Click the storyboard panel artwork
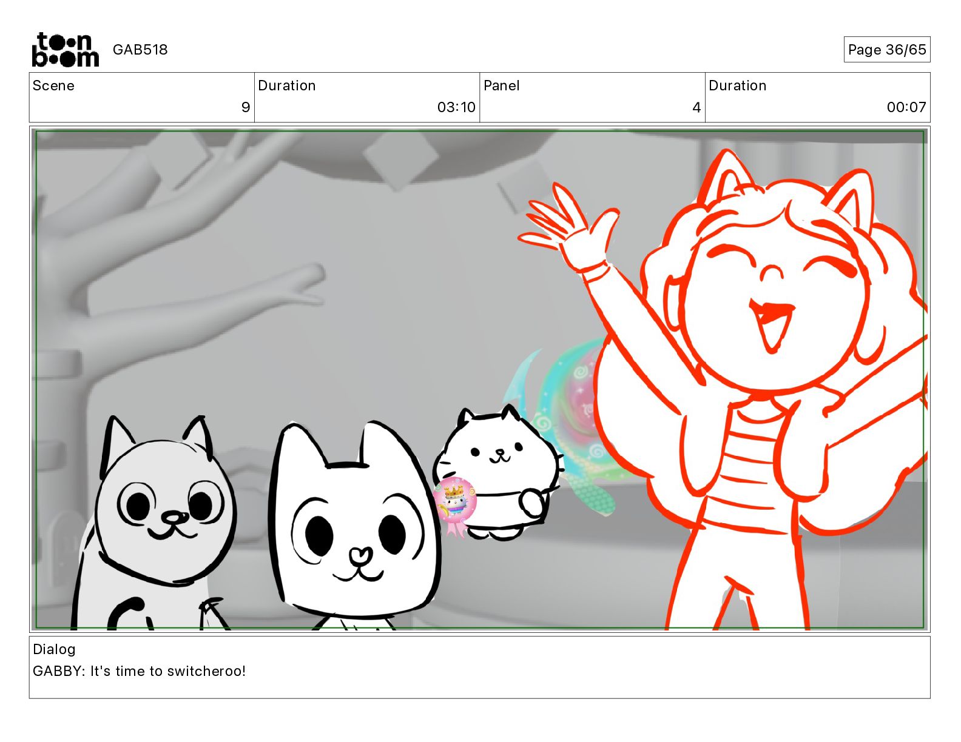961x742 pixels. click(x=479, y=379)
